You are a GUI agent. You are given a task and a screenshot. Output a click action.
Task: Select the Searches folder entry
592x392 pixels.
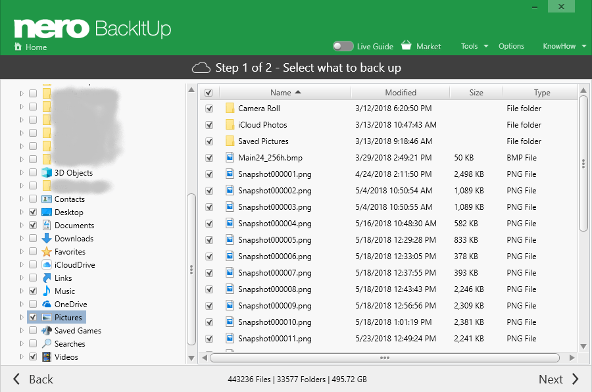click(70, 344)
